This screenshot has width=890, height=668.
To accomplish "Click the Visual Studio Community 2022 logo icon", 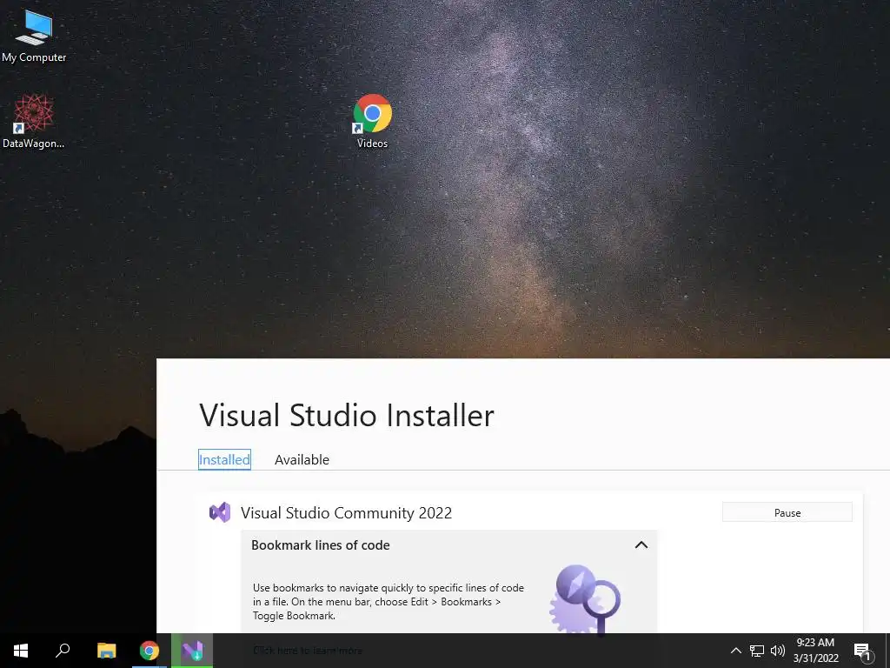I will tap(220, 512).
